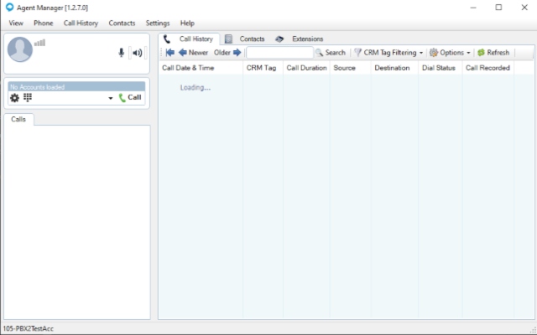The height and width of the screenshot is (335, 537).
Task: Go to Newer call history page
Action: (193, 53)
